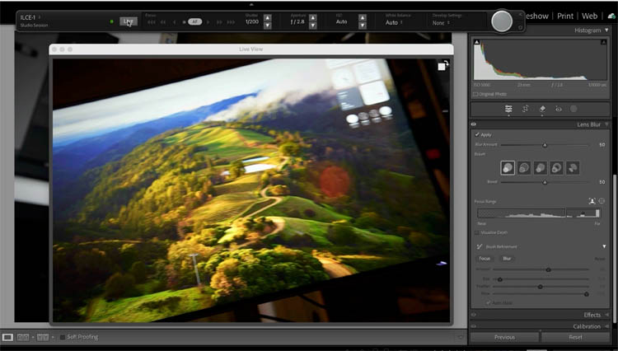Adjust the bokeh Boost slider
The height and width of the screenshot is (351, 618).
point(545,182)
